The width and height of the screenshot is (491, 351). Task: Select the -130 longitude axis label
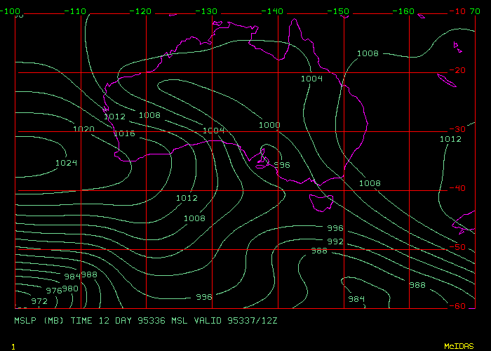[x=208, y=11]
